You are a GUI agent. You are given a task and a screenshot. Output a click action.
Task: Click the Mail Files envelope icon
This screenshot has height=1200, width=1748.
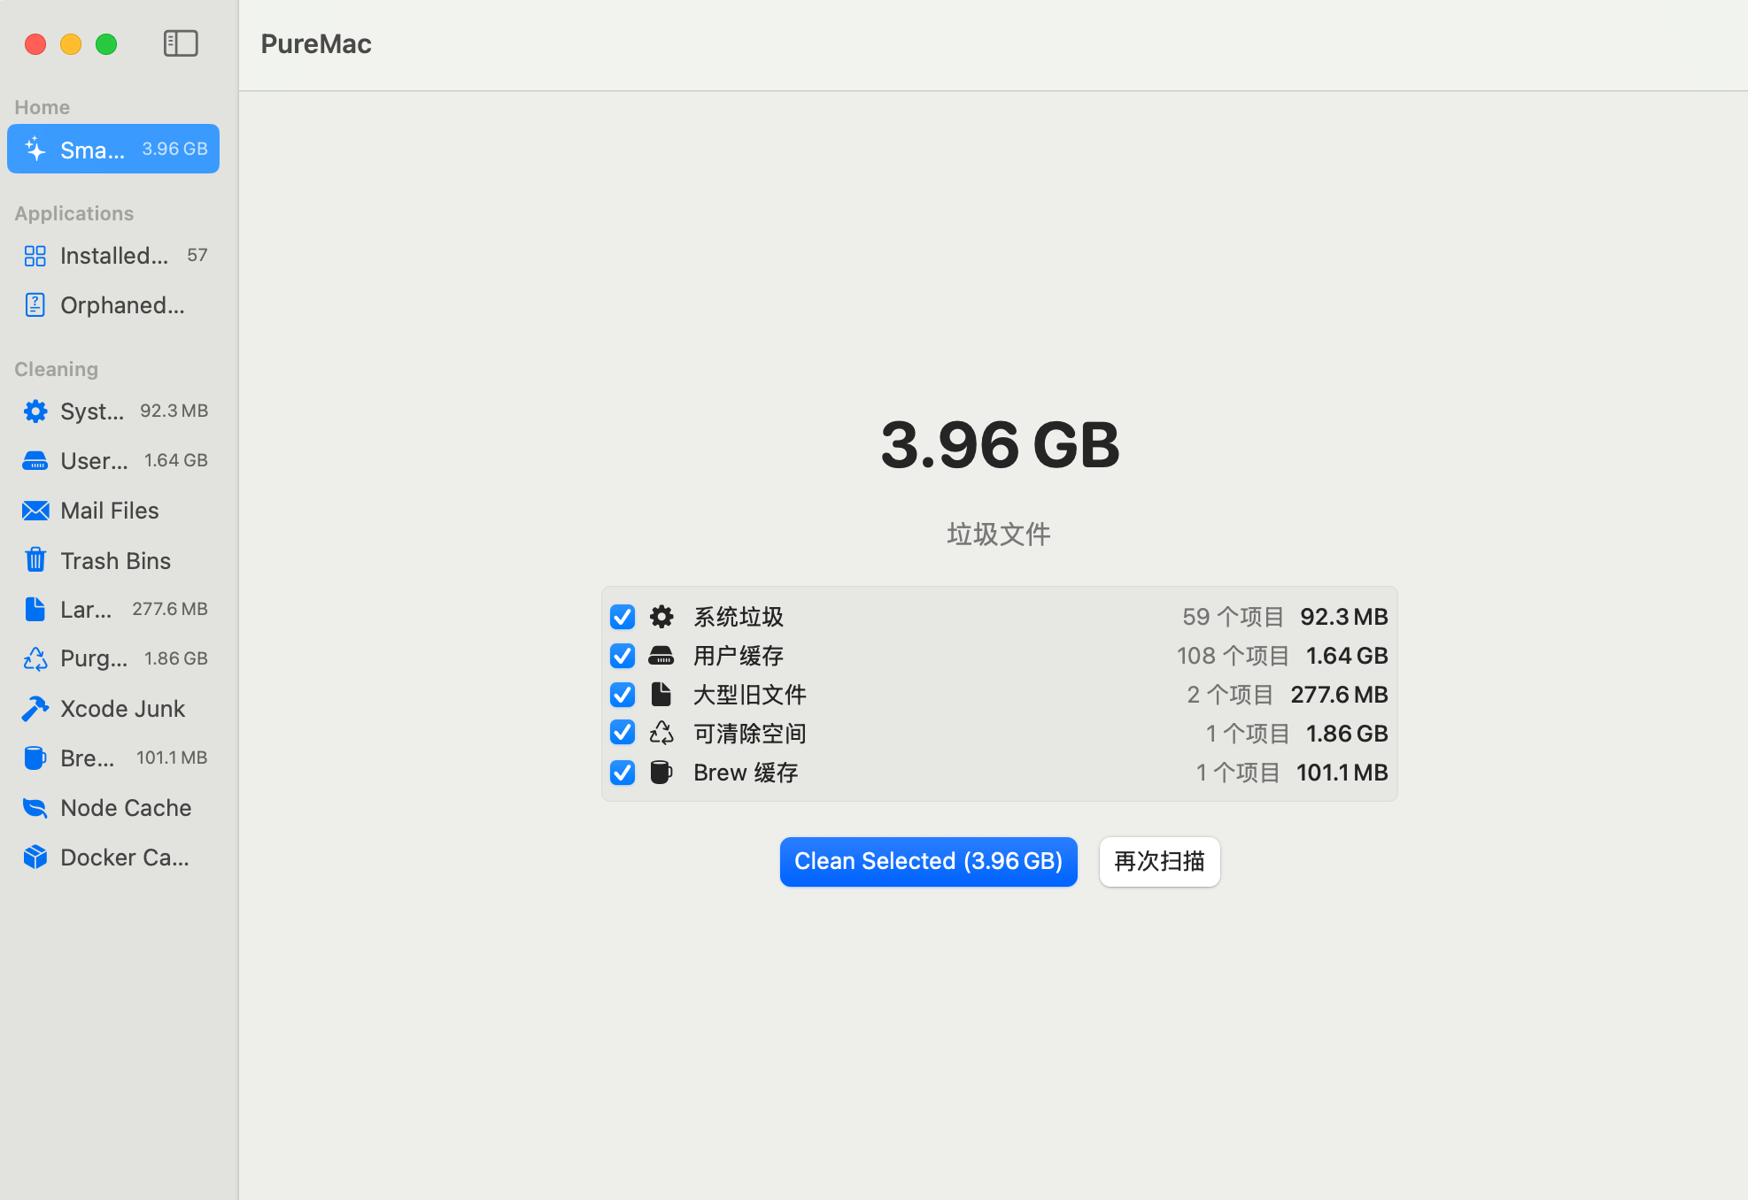click(35, 510)
